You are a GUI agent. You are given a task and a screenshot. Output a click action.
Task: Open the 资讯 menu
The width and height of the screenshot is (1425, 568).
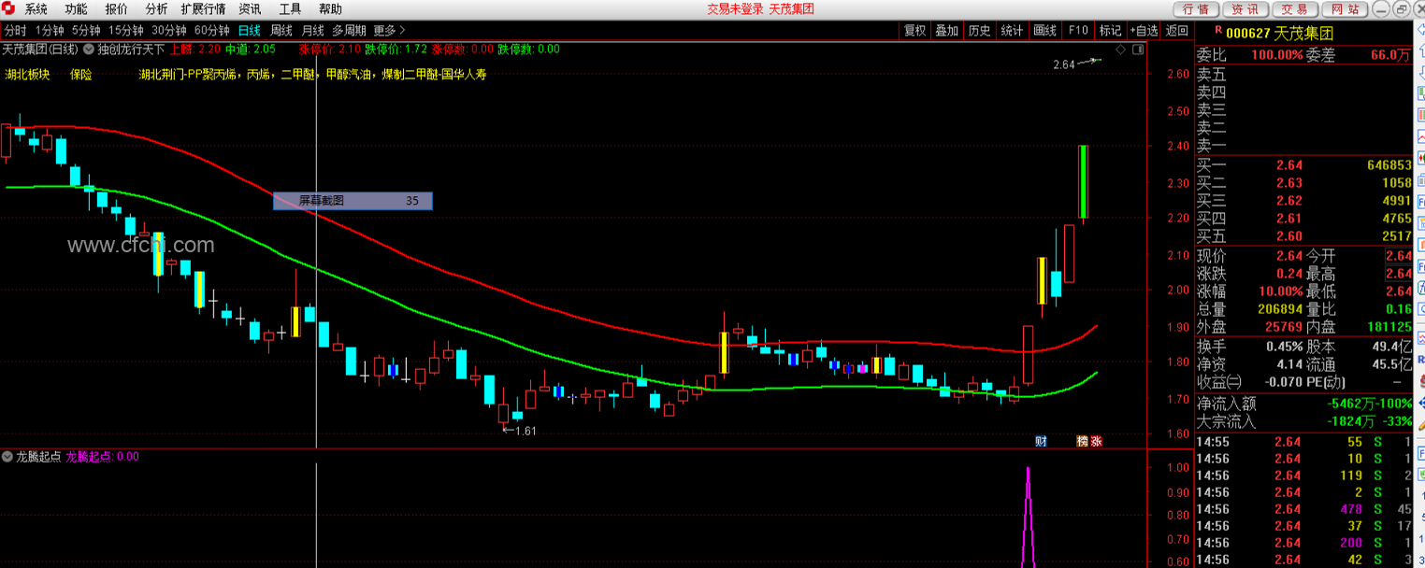pyautogui.click(x=250, y=8)
